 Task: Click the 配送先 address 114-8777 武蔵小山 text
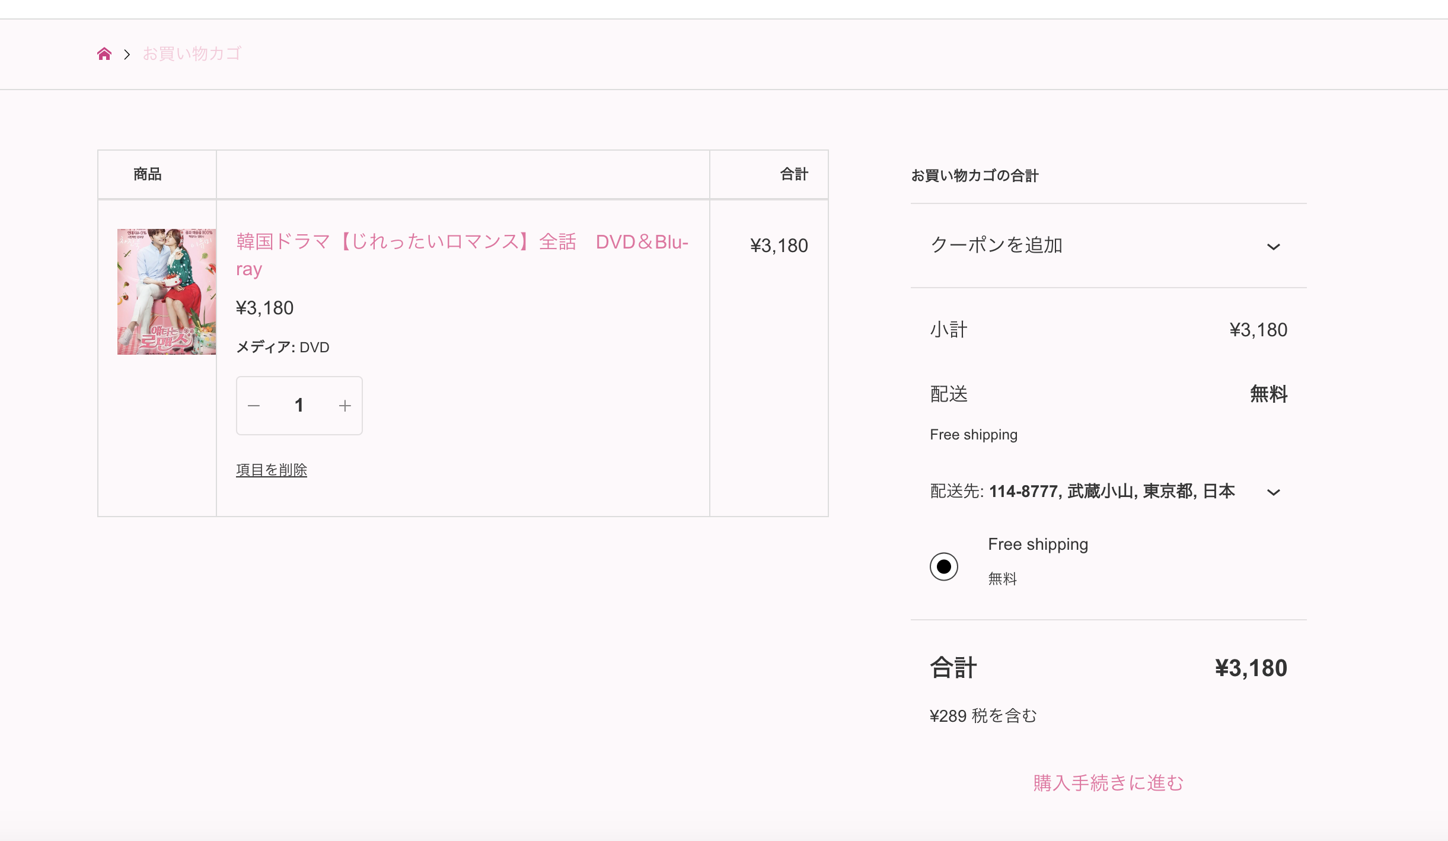point(1112,491)
